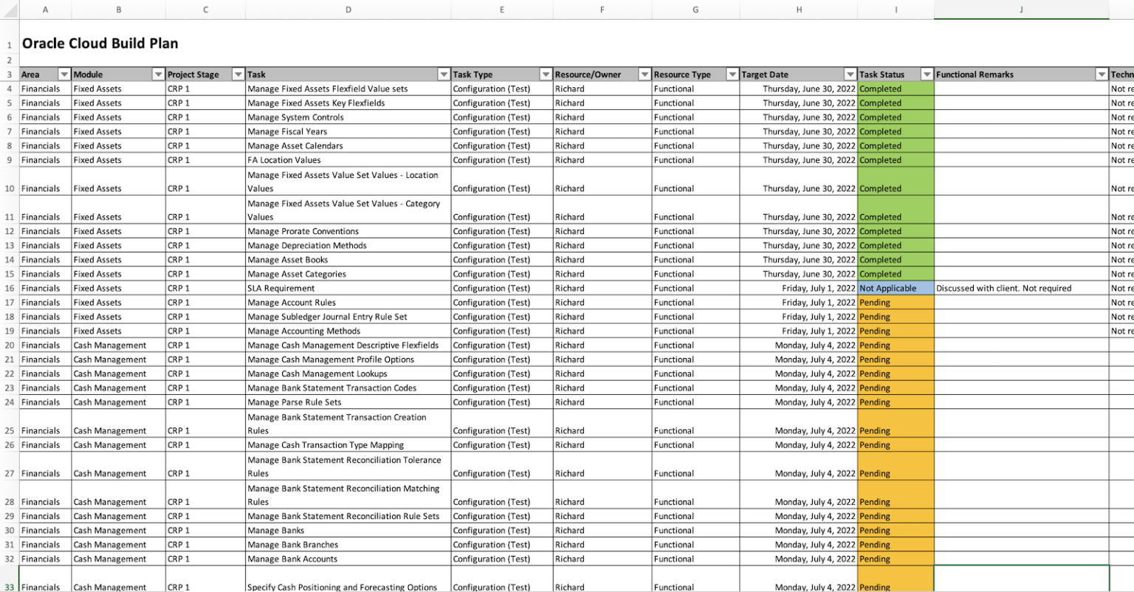
Task: Open the Functional Remarks filter dropdown
Action: click(x=1101, y=74)
